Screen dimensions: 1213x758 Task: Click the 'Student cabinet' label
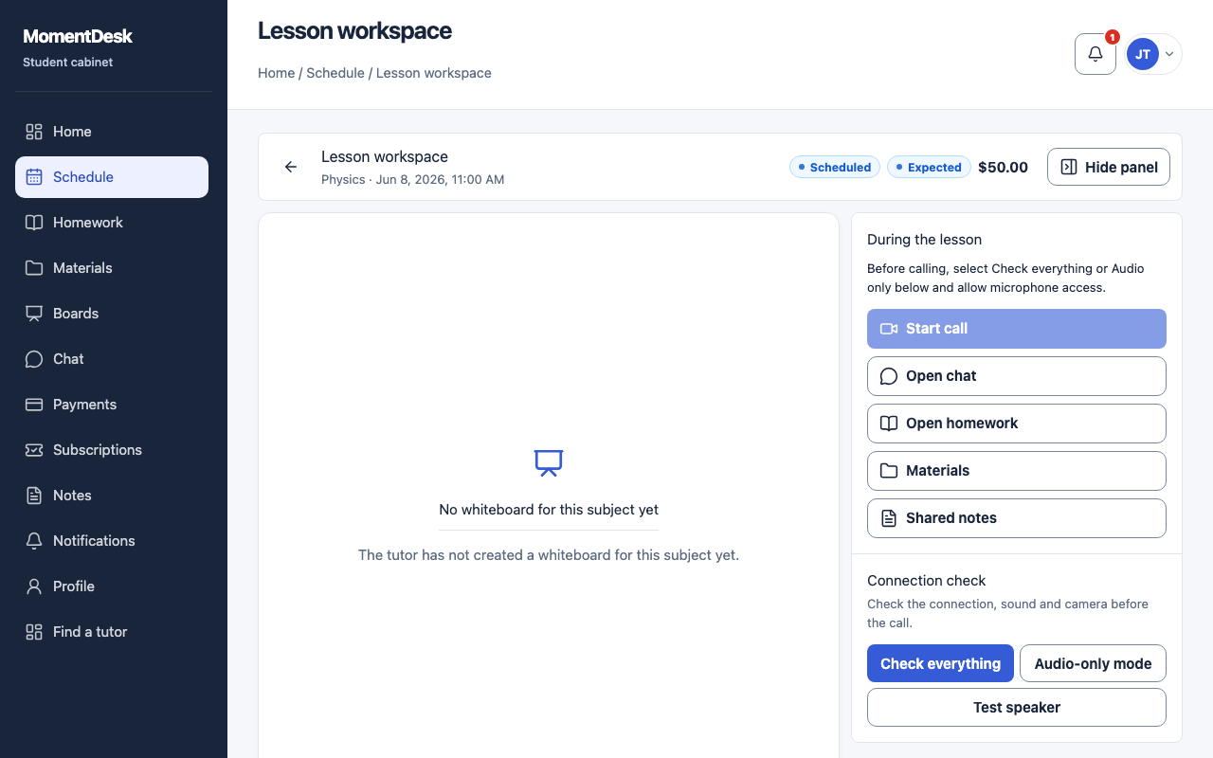[67, 63]
